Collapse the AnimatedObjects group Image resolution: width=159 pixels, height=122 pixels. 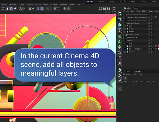(123, 23)
